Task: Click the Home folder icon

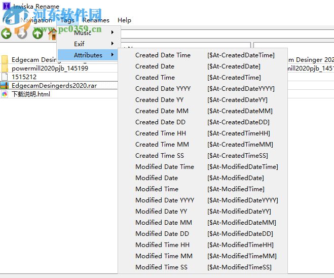Action: (x=52, y=34)
